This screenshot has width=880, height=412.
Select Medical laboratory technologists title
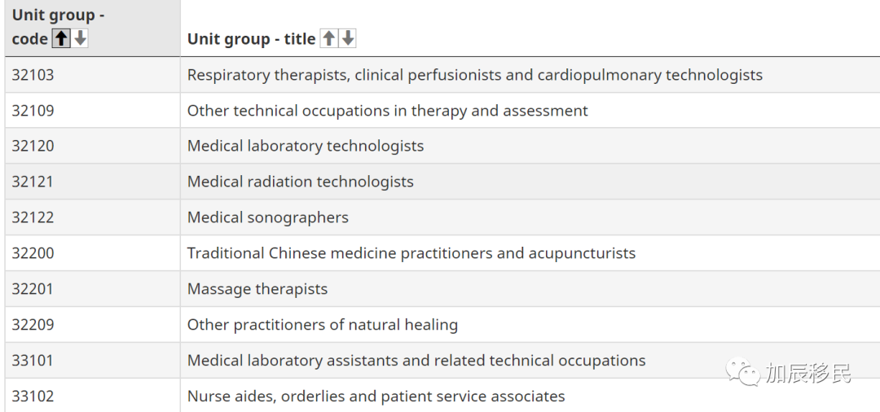pos(306,147)
